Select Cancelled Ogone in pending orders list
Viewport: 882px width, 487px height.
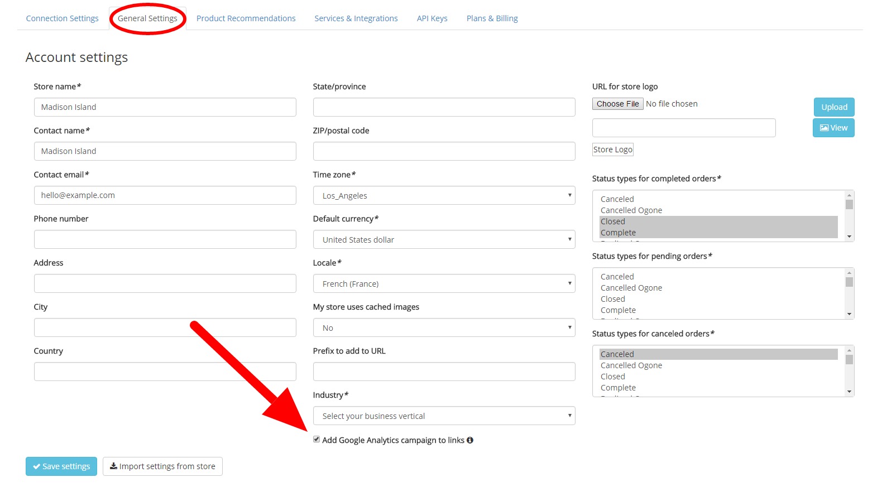(x=718, y=288)
